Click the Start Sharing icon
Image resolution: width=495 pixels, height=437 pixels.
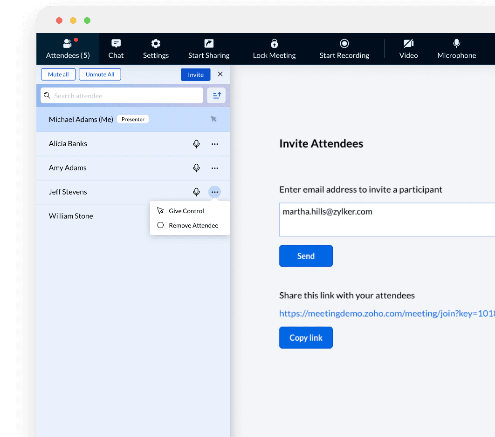(209, 44)
